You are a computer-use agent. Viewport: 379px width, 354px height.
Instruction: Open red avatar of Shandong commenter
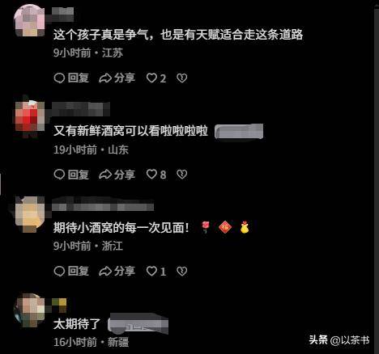click(x=30, y=116)
